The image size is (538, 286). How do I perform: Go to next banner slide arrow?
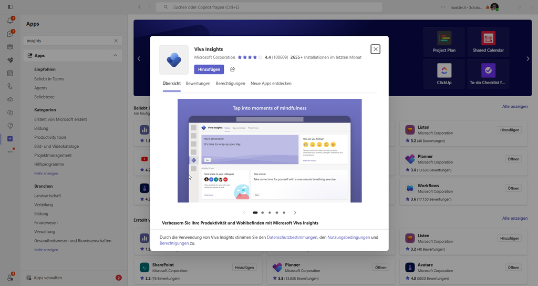tap(527, 59)
